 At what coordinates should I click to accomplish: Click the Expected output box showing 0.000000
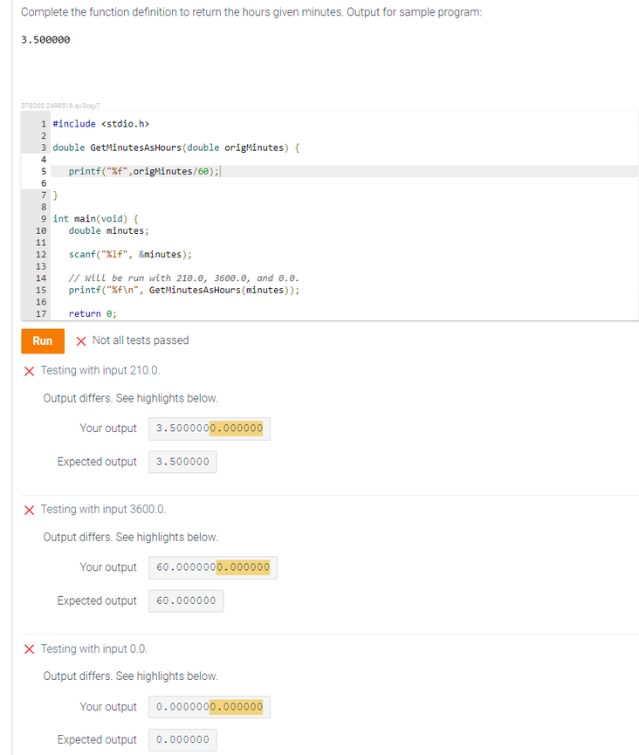(182, 739)
